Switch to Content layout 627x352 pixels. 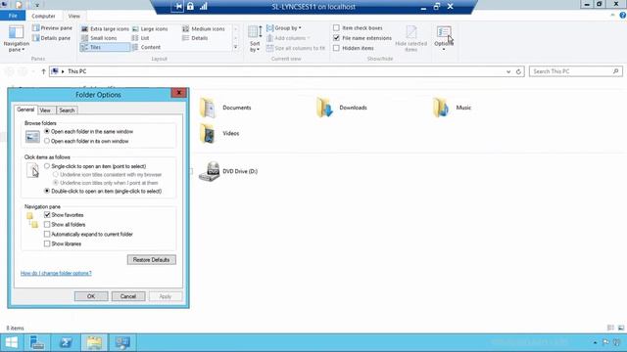pyautogui.click(x=146, y=47)
